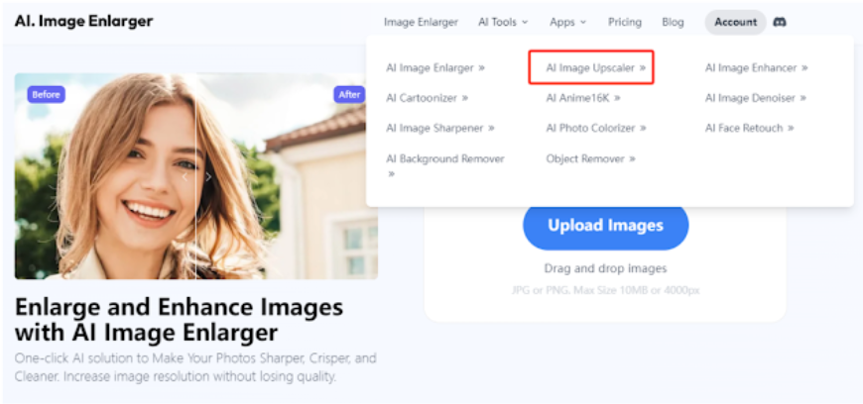Viewport: 863px width, 404px height.
Task: Click the 'Enlarge and Enhance Images' headline
Action: [179, 320]
